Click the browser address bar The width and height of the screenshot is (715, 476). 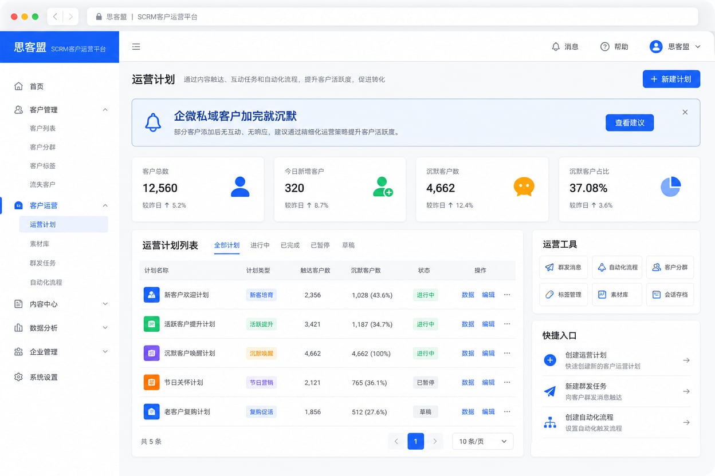392,17
